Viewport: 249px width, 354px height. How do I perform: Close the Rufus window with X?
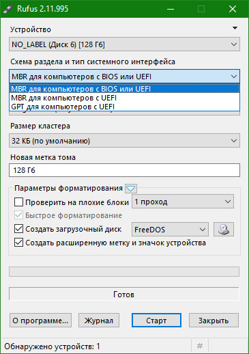pyautogui.click(x=233, y=9)
